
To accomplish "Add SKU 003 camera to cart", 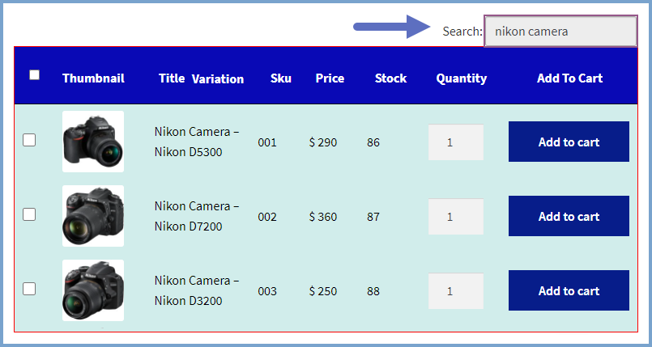I will tap(569, 290).
